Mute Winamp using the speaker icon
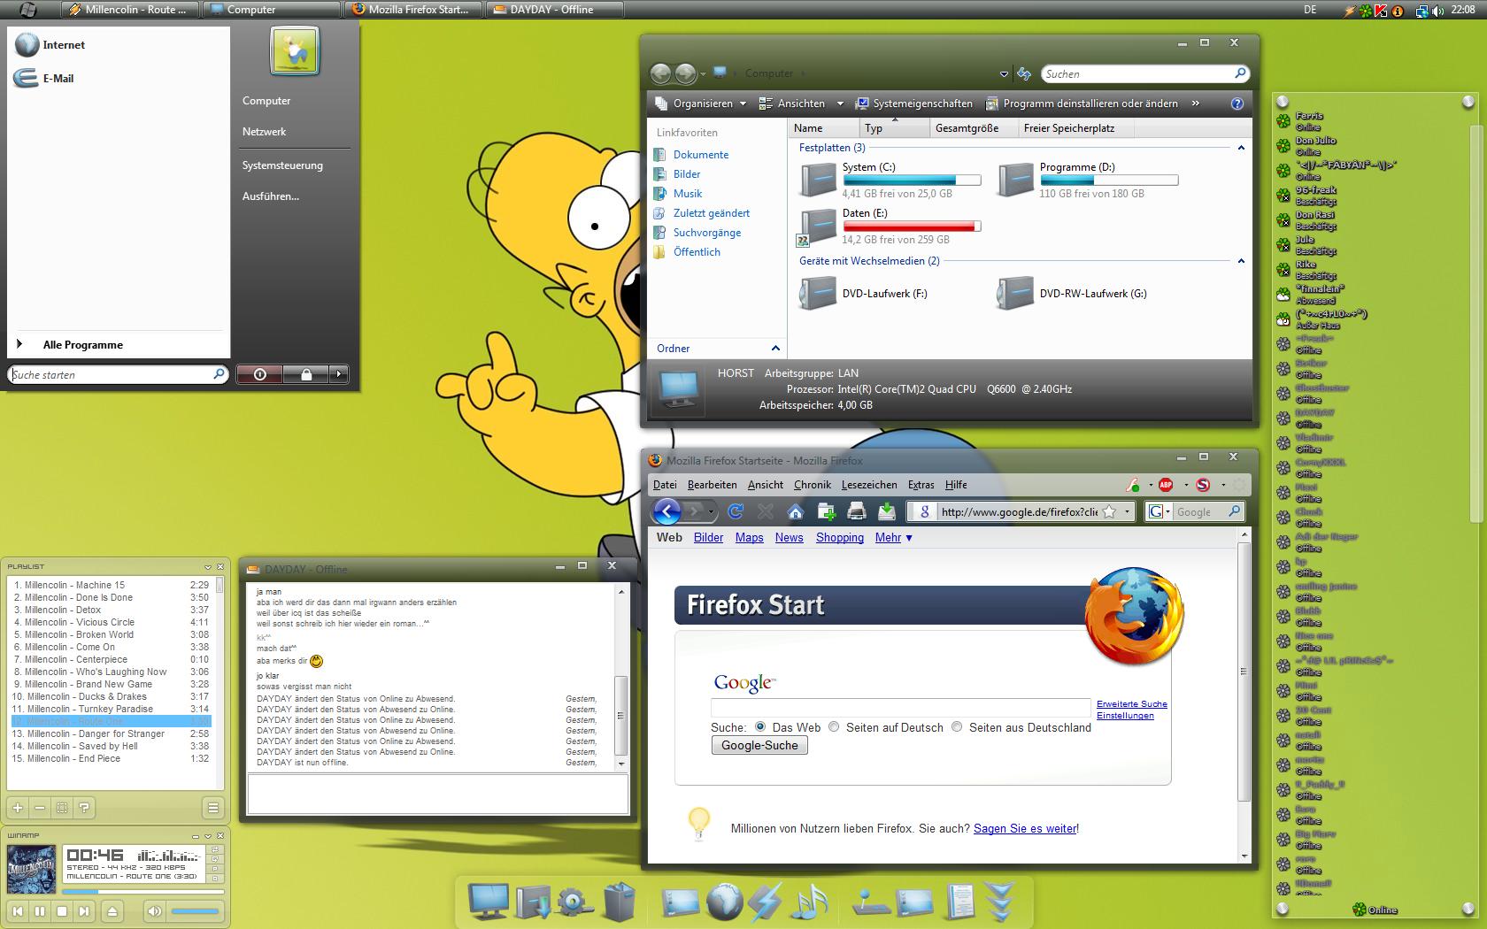Image resolution: width=1487 pixels, height=929 pixels. coord(155,911)
